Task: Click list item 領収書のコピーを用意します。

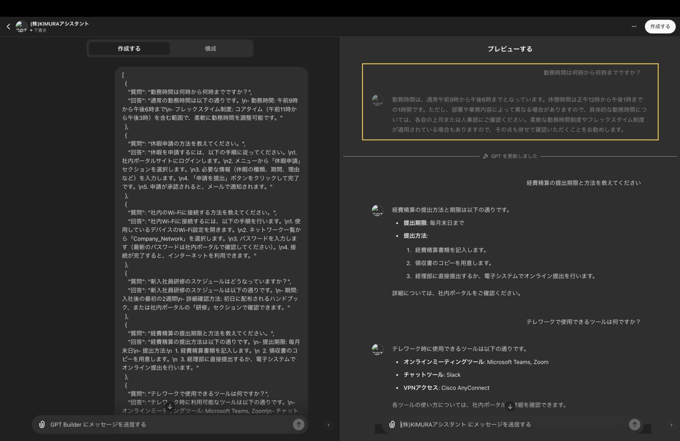Action: point(454,263)
